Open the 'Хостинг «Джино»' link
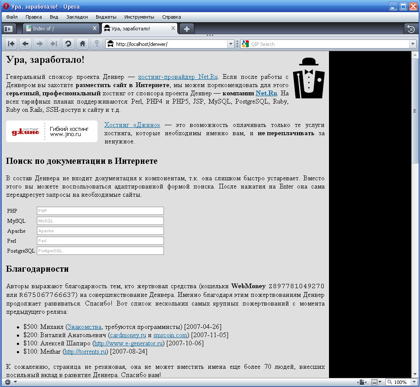Screen dimensions: 420x387 [132, 125]
